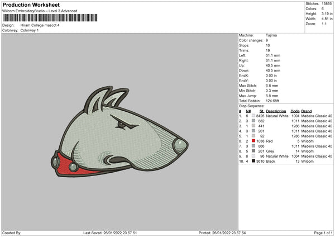Screen dimensions: 335x237
Task: Select stitch count '866' in stop row 7
Action: point(261,146)
